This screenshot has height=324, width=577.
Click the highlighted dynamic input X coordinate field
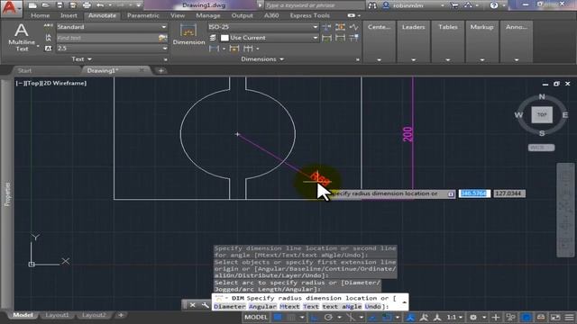[474, 193]
